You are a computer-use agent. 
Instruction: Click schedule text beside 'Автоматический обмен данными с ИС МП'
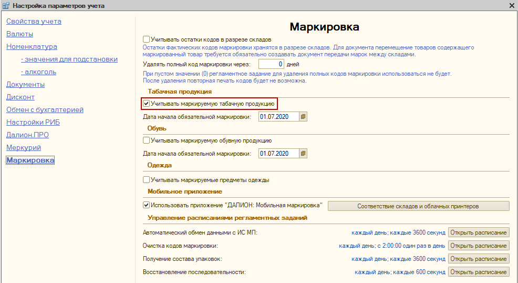click(398, 233)
